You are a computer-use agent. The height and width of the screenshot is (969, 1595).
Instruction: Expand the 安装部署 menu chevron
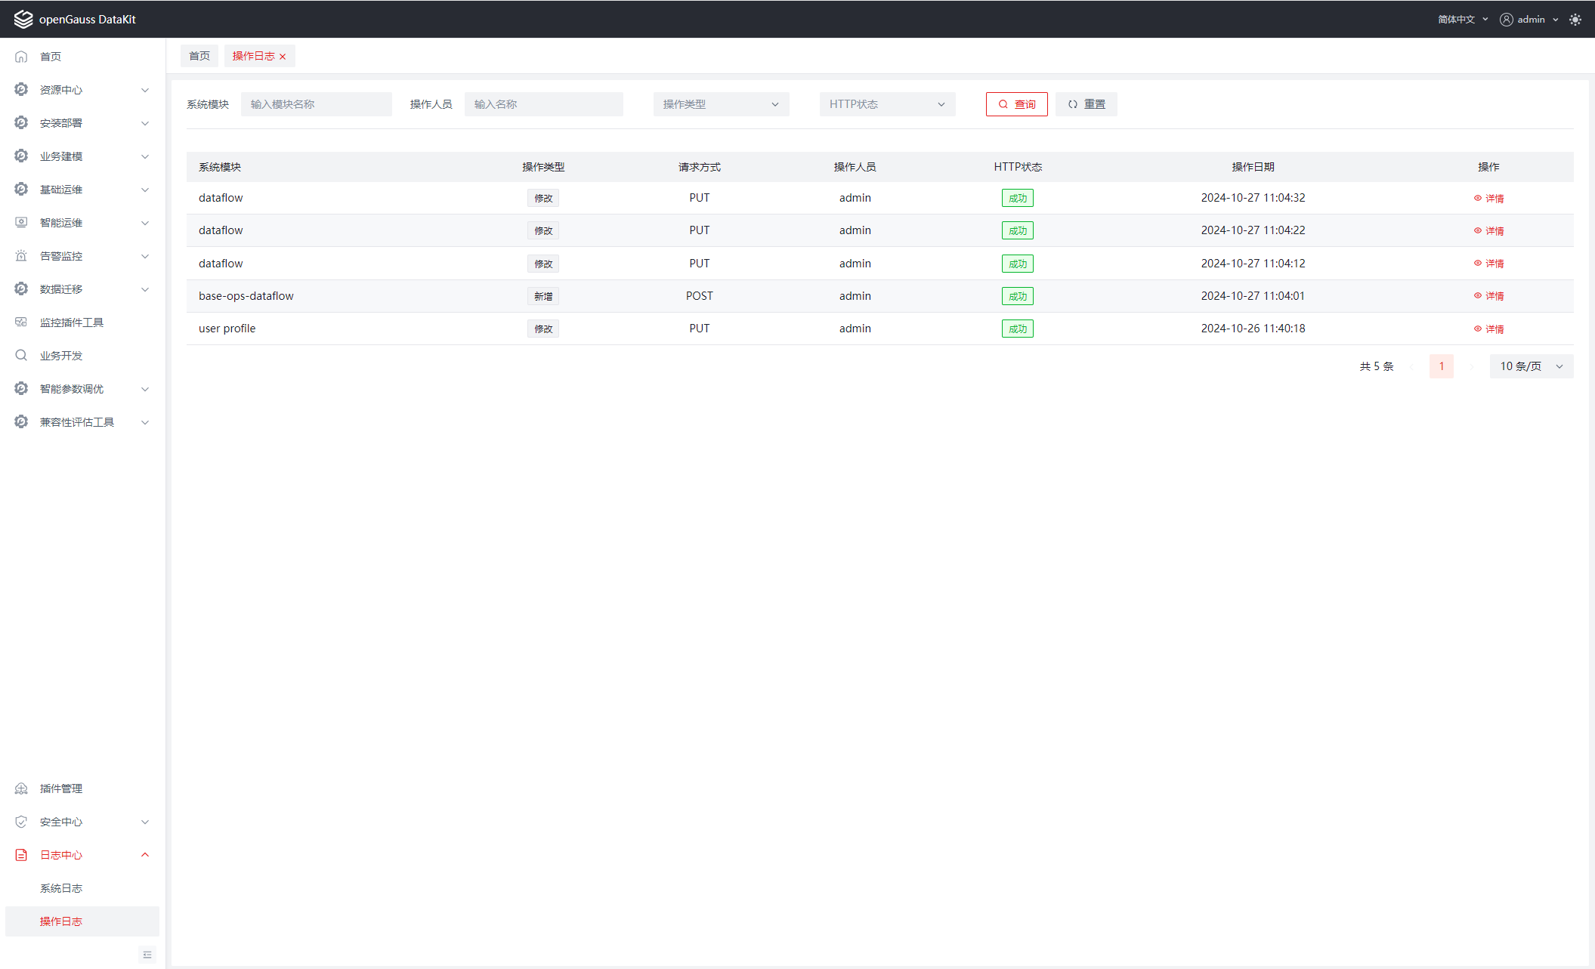[x=145, y=123]
